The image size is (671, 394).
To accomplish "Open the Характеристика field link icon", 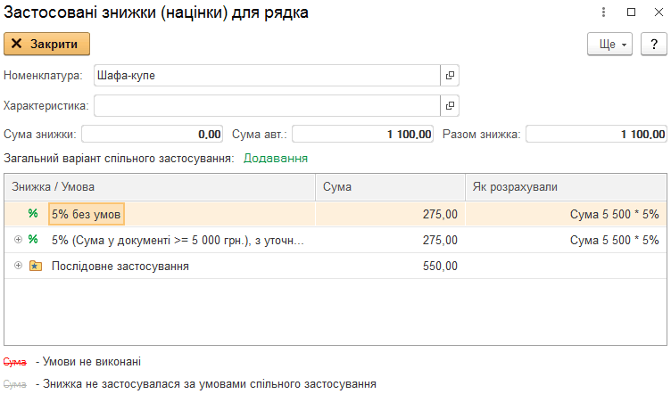I will [x=450, y=105].
